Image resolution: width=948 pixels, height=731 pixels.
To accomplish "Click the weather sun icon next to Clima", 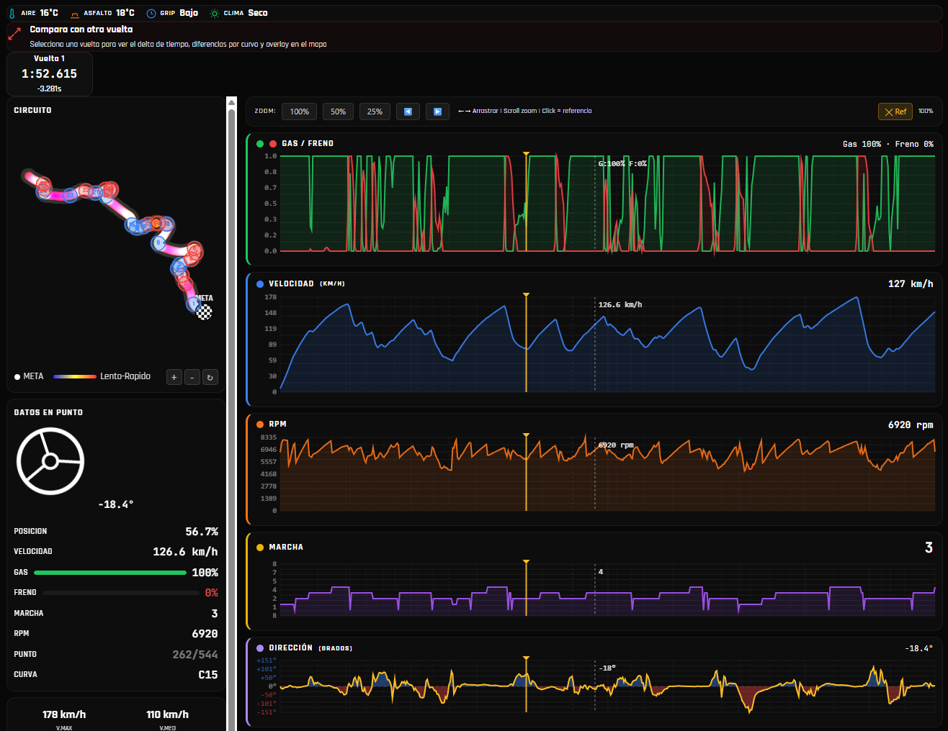I will [x=215, y=14].
